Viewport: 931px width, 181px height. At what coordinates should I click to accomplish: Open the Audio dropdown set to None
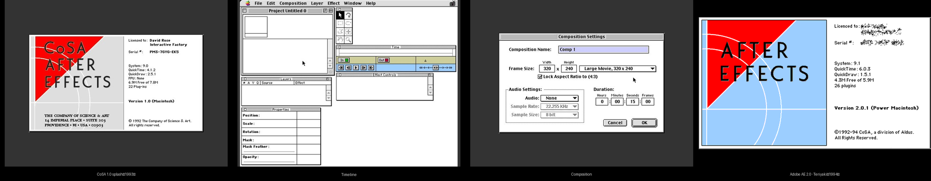pyautogui.click(x=559, y=98)
